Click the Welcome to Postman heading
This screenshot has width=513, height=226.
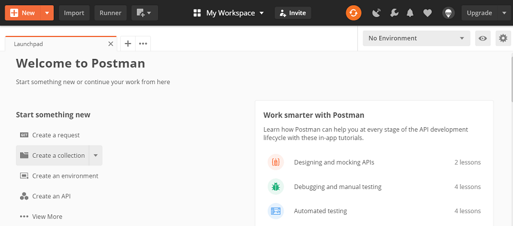coord(80,64)
